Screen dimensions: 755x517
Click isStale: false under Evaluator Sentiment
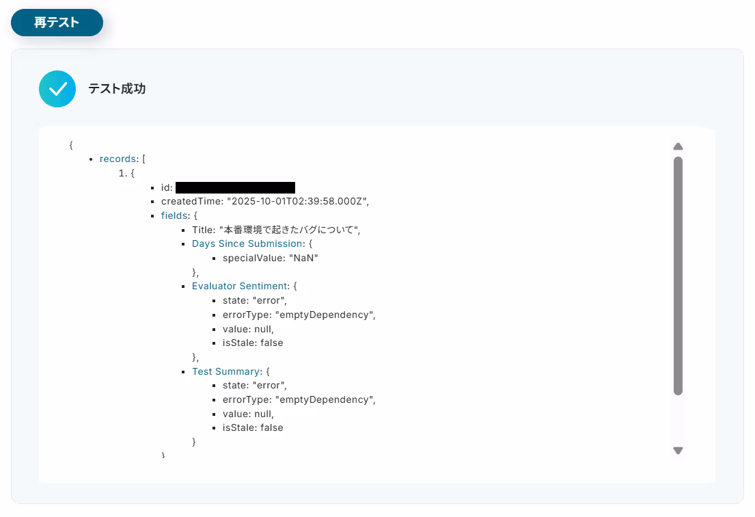[x=253, y=343]
